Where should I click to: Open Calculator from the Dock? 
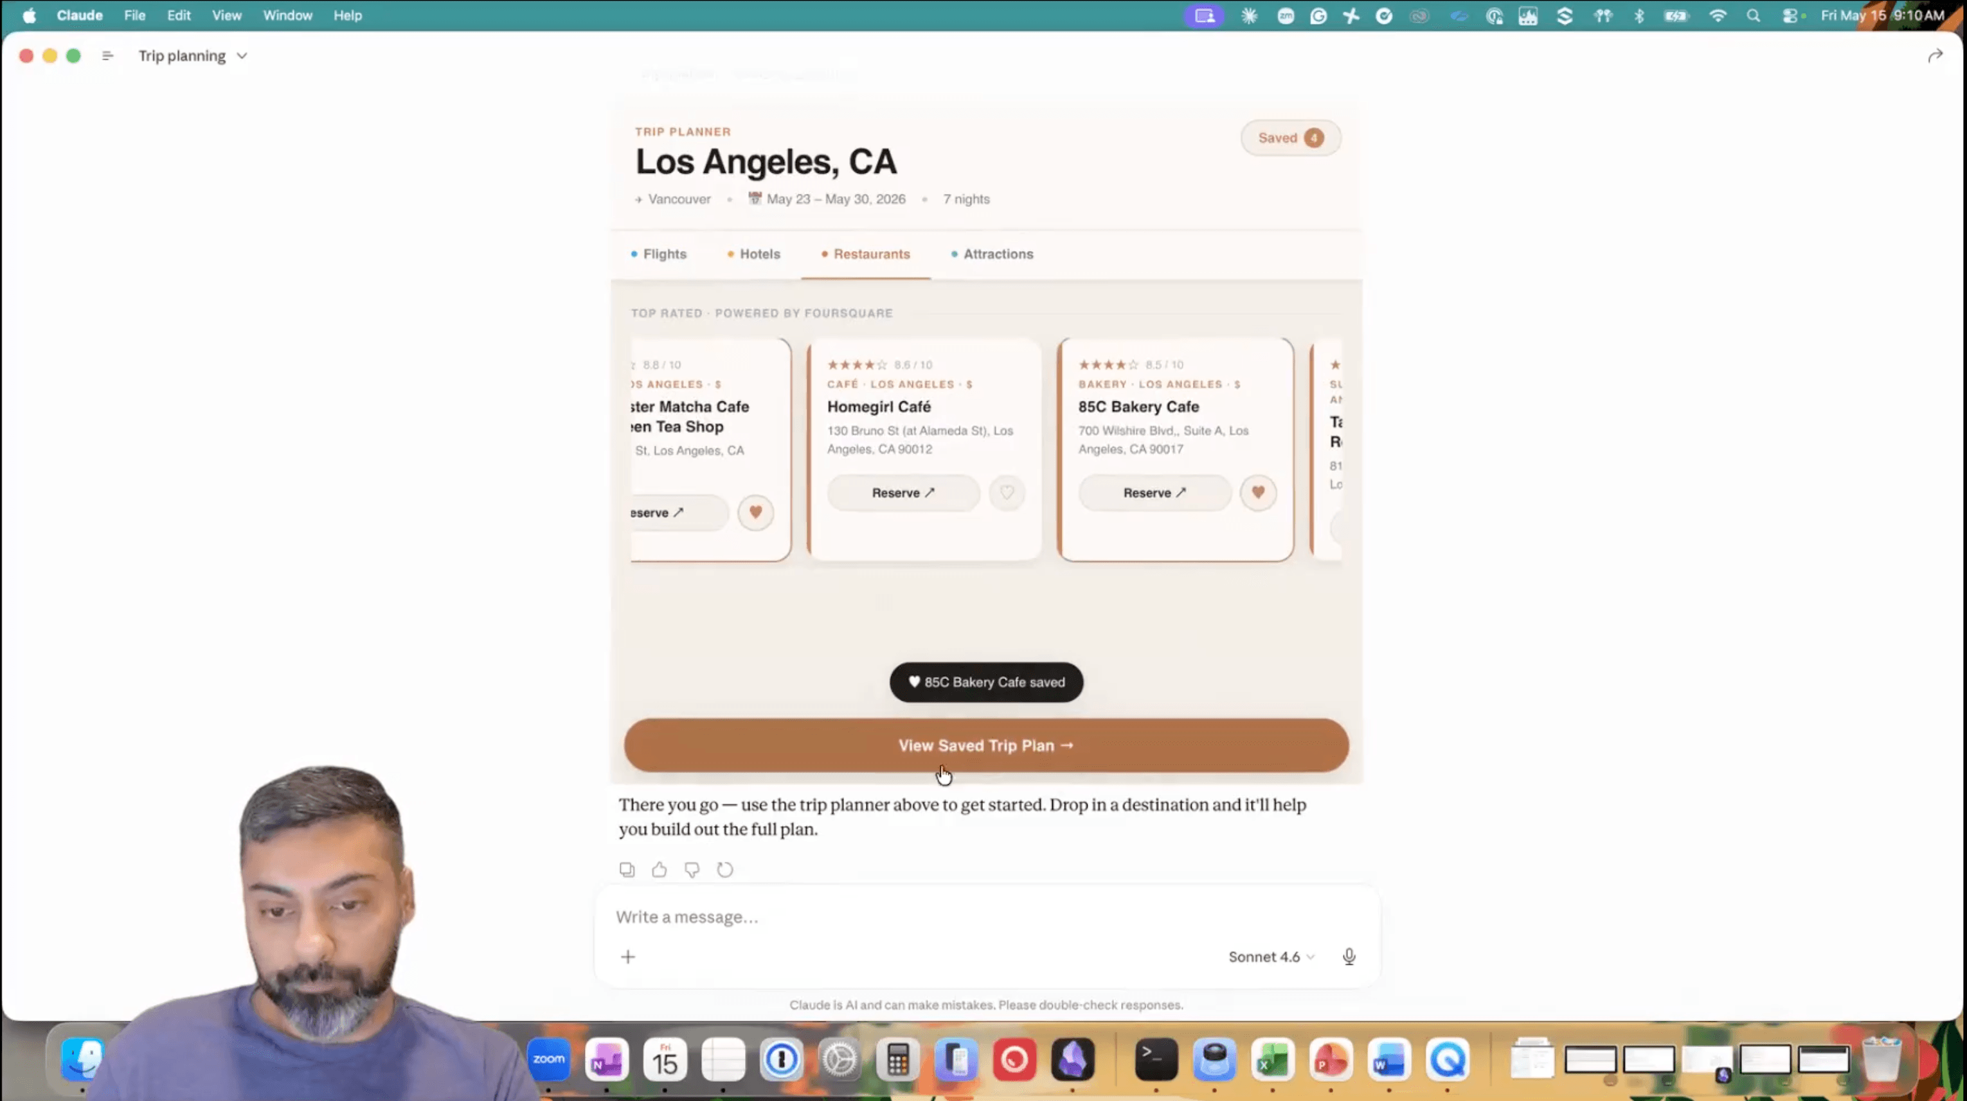click(898, 1059)
